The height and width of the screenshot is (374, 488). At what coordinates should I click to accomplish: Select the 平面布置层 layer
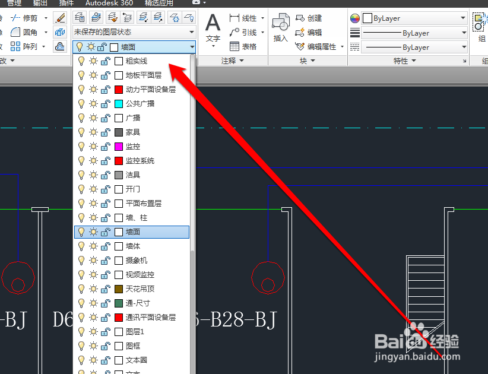pyautogui.click(x=132, y=204)
